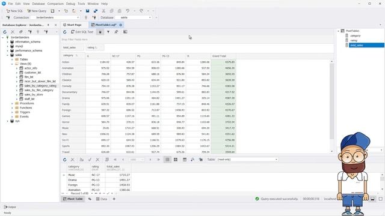Switch to the Data view tab
385x216 pixels.
102,199
